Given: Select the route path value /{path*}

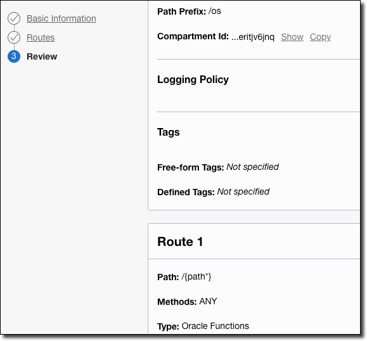Looking at the screenshot, I should tap(196, 276).
